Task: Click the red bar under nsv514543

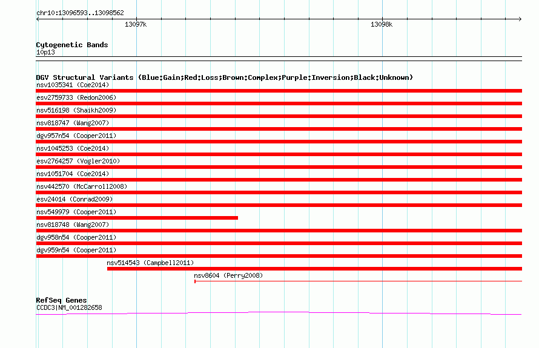Action: pos(314,269)
